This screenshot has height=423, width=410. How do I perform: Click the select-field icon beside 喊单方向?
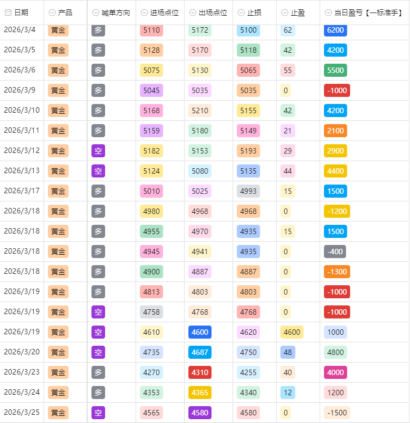tap(96, 13)
